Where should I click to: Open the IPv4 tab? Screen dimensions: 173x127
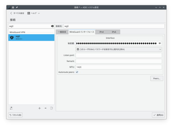click(x=101, y=32)
